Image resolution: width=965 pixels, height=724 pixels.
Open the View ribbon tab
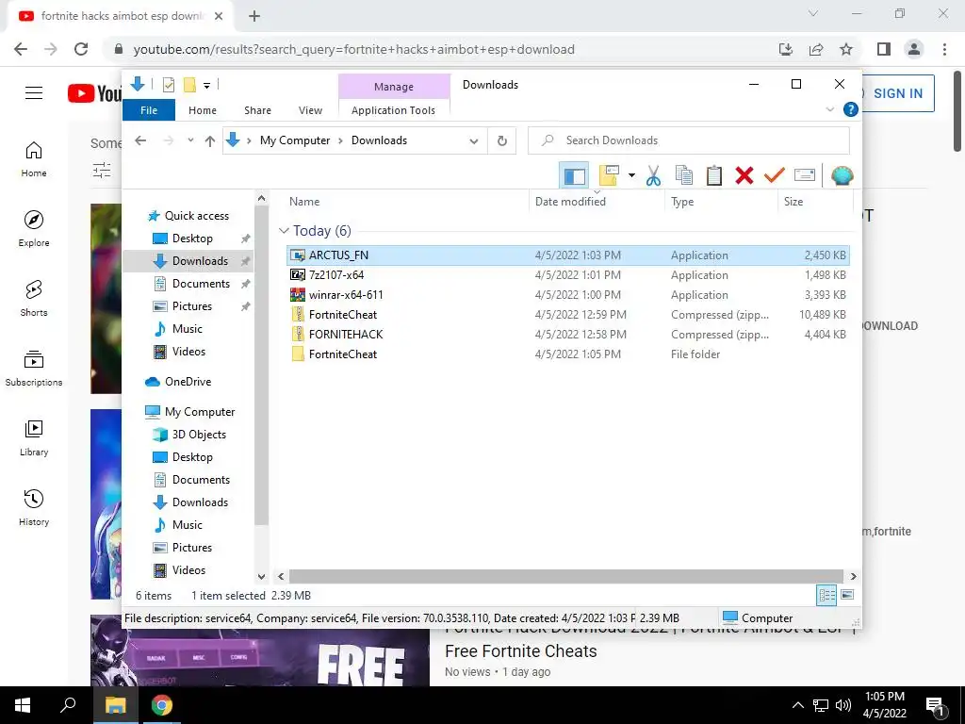click(310, 110)
